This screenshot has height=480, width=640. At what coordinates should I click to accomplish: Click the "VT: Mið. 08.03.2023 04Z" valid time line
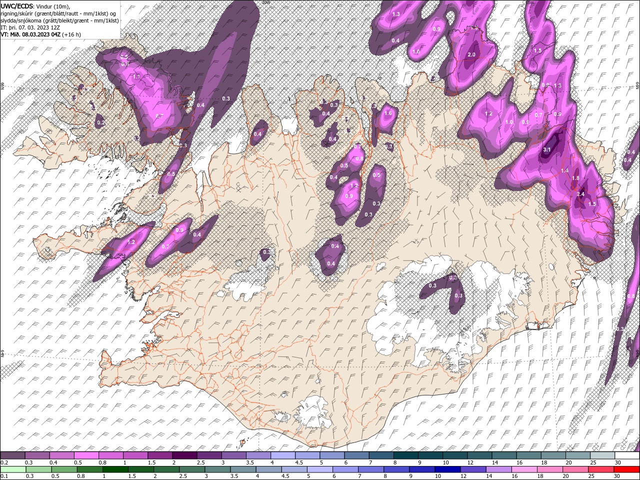click(30, 34)
